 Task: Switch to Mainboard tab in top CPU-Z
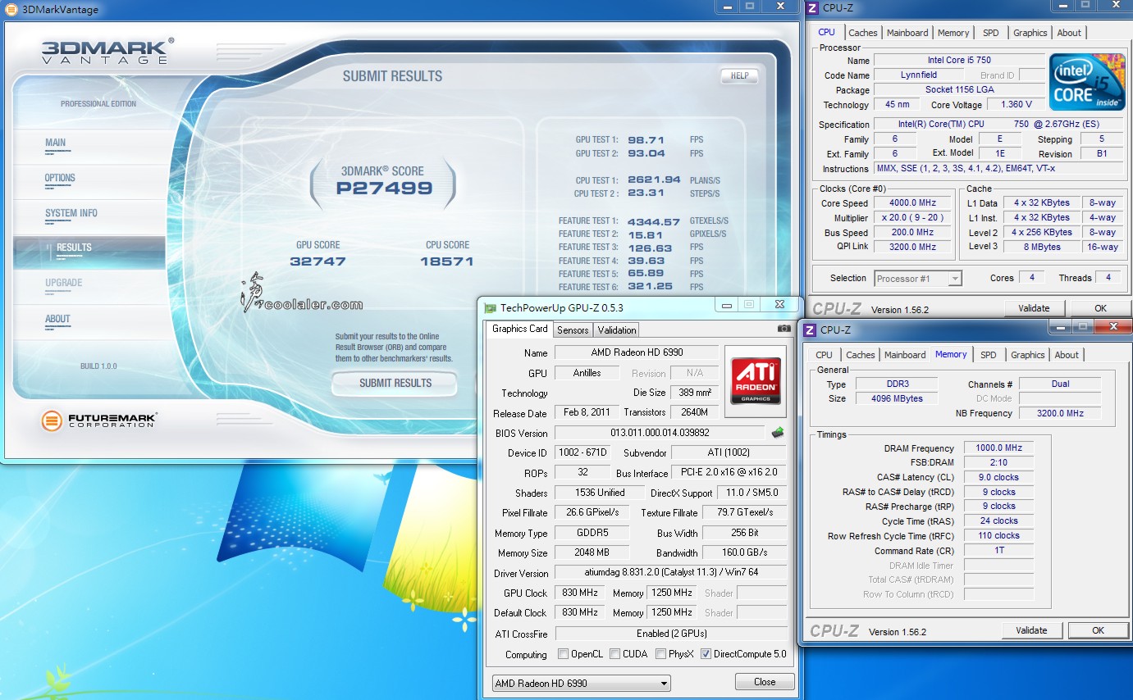(x=907, y=33)
